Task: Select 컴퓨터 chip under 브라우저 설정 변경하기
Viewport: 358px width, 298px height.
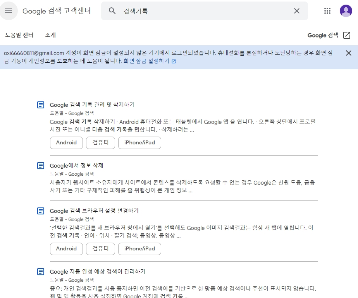Action: (x=100, y=249)
